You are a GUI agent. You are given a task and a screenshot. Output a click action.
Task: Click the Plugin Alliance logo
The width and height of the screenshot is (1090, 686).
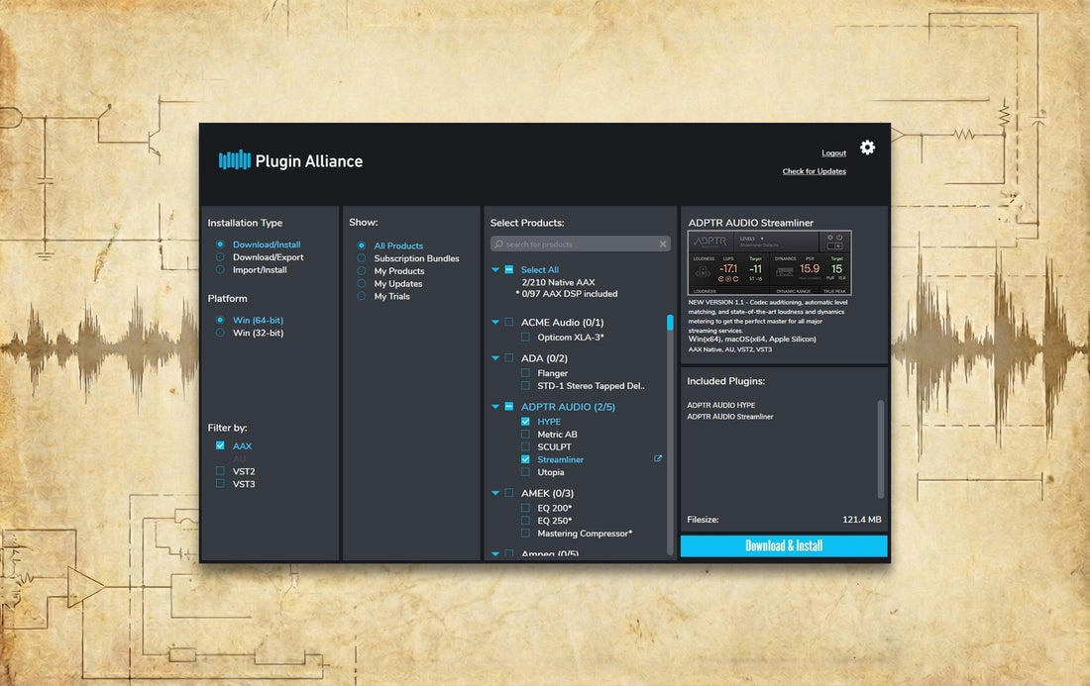[x=290, y=160]
